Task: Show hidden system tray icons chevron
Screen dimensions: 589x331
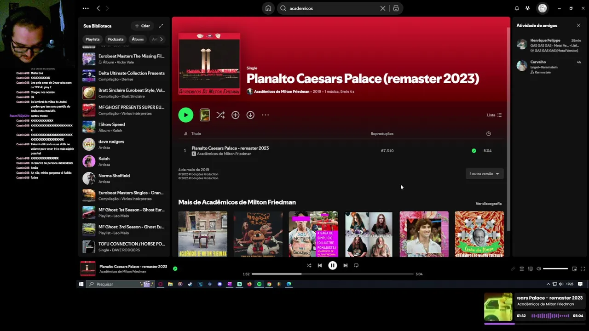Action: point(548,284)
